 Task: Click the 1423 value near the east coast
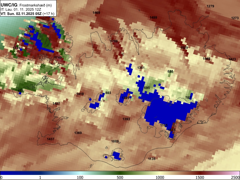point(232,59)
